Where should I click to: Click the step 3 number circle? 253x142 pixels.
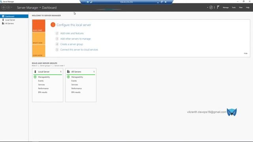57,39
